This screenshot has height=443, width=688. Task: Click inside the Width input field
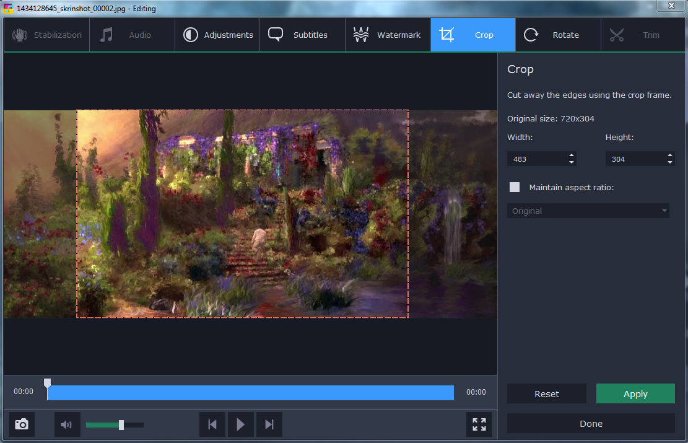(x=536, y=159)
